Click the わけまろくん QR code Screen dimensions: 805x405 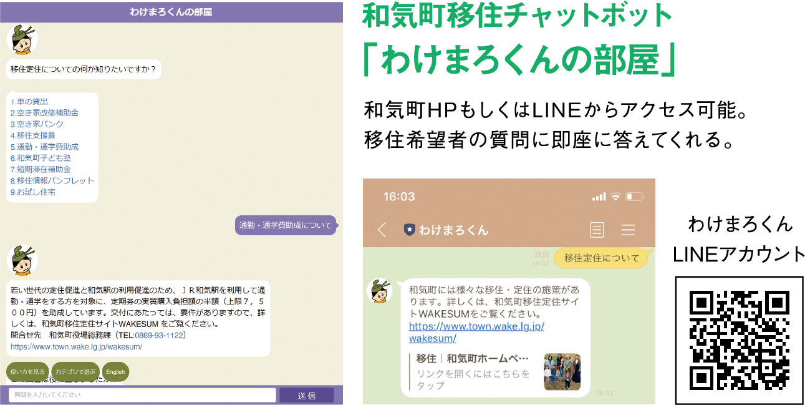(x=739, y=339)
